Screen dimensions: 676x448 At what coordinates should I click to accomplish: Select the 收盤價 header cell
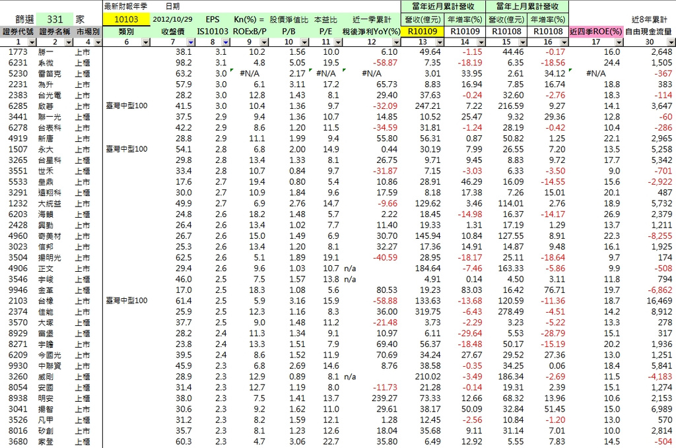tap(173, 32)
